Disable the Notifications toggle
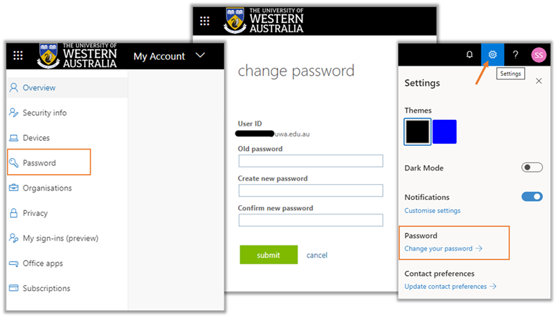556x317 pixels. pos(531,196)
